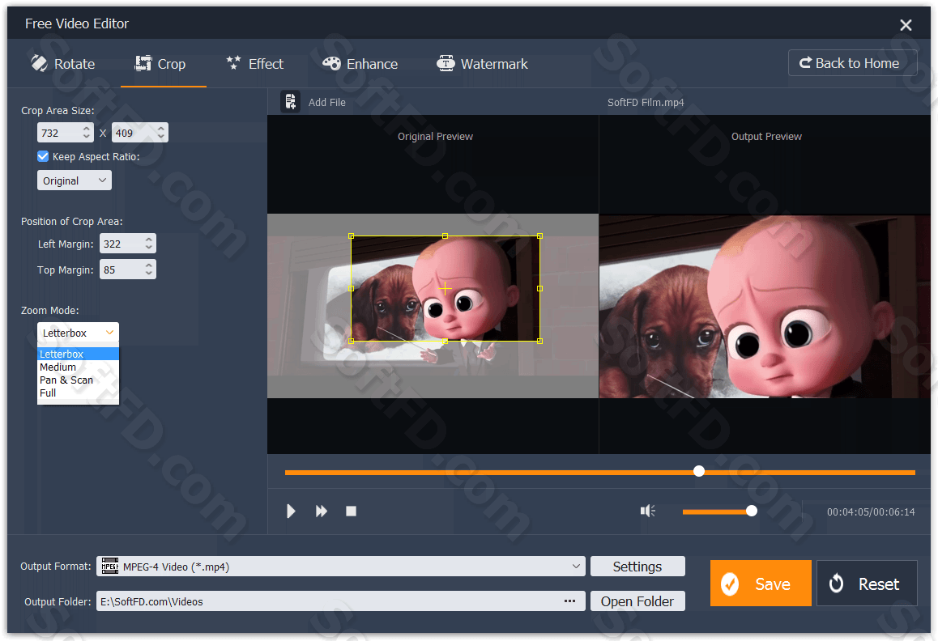Click the video timeline playhead knob
938x641 pixels.
tap(699, 471)
